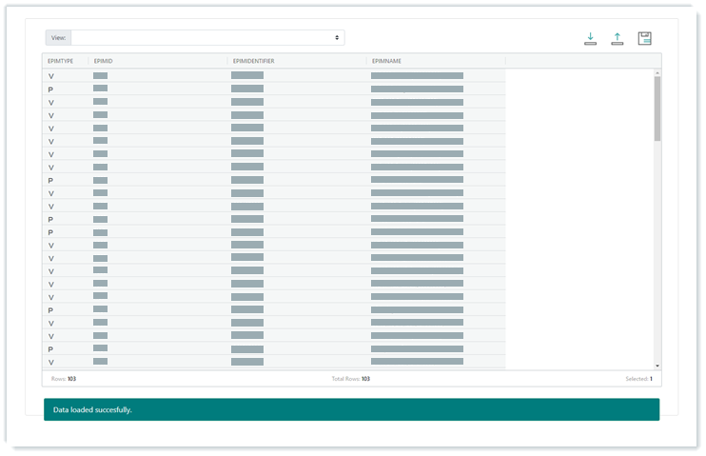Click the 'Selected: 1' footer indicator
The width and height of the screenshot is (706, 456).
(x=637, y=378)
